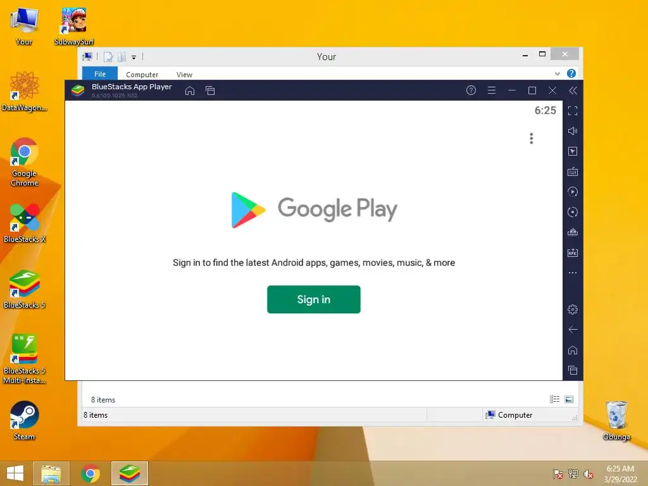The image size is (648, 486).
Task: Select the BlueStacks X desktop shortcut
Action: (25, 223)
